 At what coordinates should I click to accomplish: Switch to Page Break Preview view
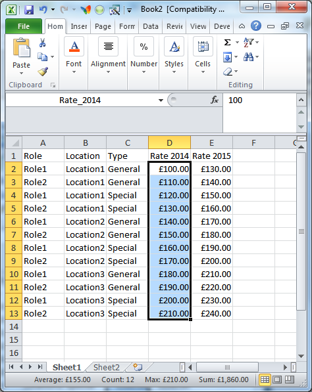pos(290,380)
